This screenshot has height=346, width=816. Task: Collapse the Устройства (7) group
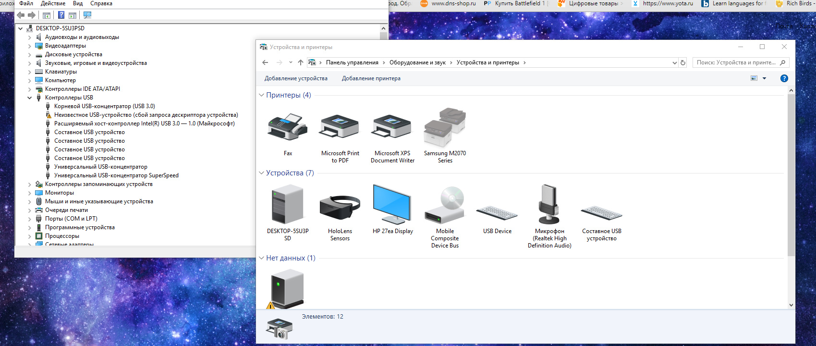click(x=261, y=173)
